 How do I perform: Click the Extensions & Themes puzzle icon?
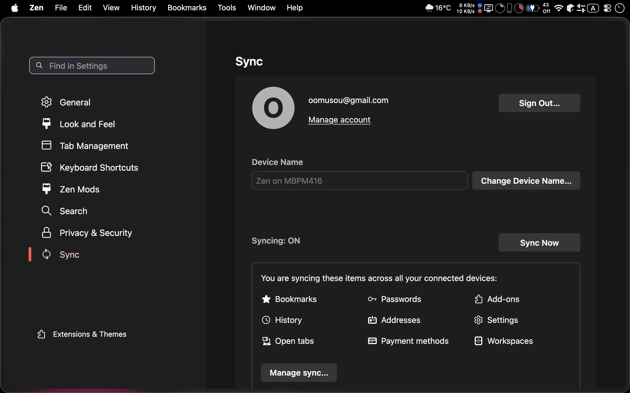[x=41, y=334]
